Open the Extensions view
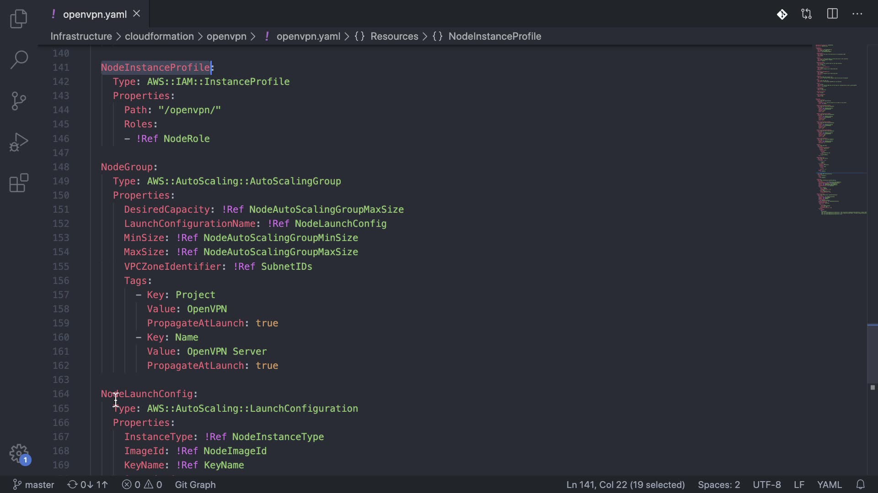Screen dimensions: 878x493 tap(19, 183)
